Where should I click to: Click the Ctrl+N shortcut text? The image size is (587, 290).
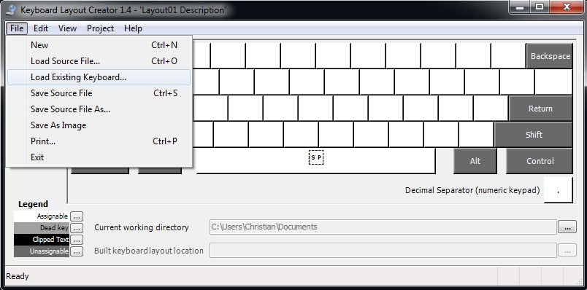(x=164, y=45)
